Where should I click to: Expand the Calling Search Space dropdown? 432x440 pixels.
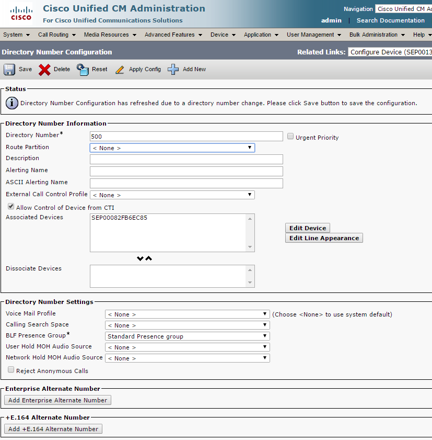188,325
